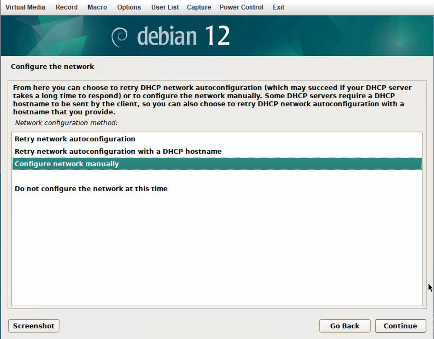
Task: Click the Go Back button
Action: pyautogui.click(x=345, y=326)
